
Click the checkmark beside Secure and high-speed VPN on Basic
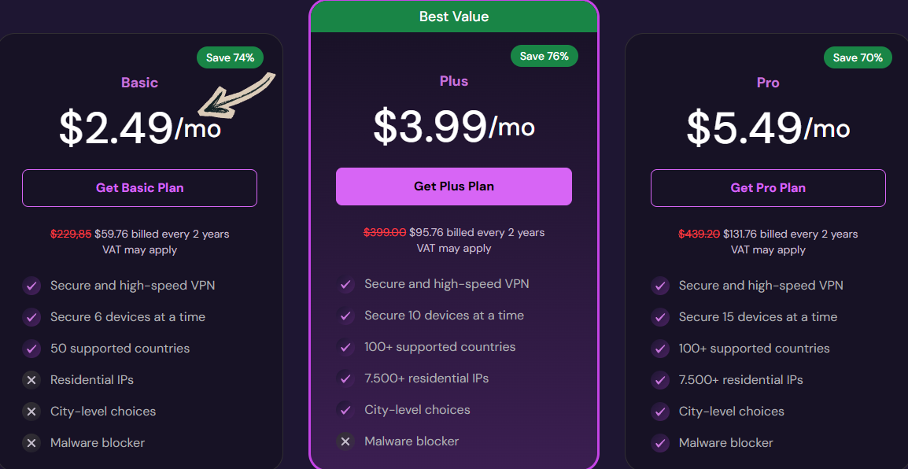tap(31, 285)
